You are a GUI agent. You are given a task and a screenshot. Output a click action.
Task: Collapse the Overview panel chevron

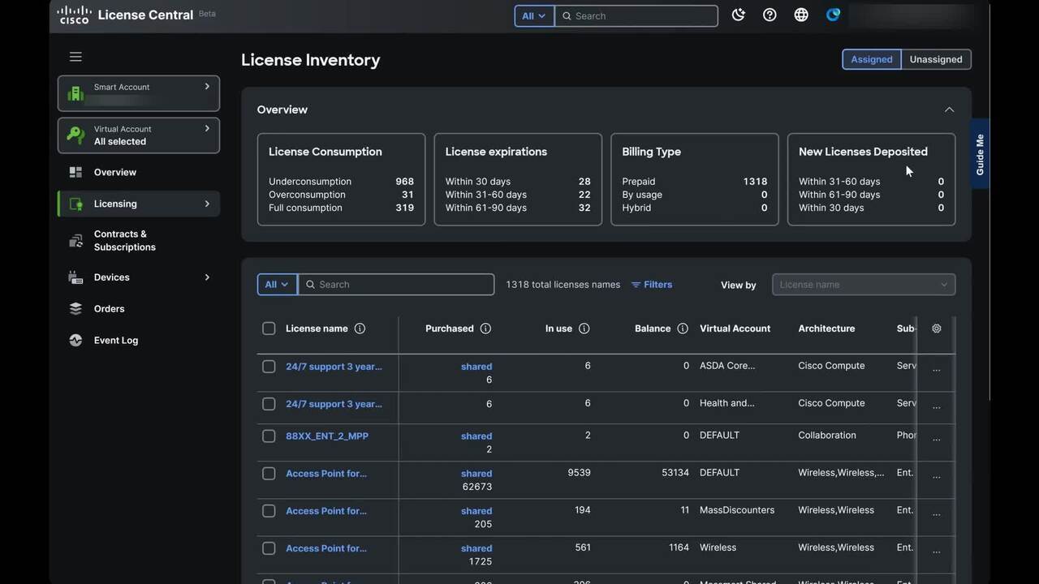(x=949, y=109)
